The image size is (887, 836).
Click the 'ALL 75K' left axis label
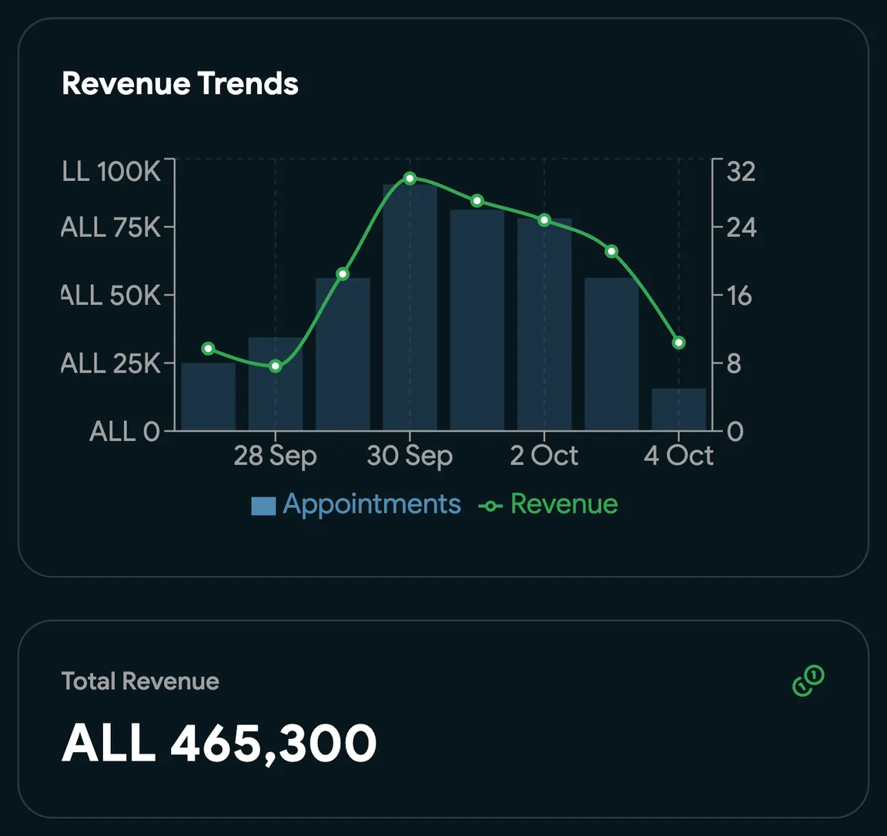[x=111, y=227]
